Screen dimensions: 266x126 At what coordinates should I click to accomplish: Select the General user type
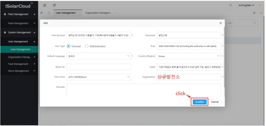click(68, 46)
